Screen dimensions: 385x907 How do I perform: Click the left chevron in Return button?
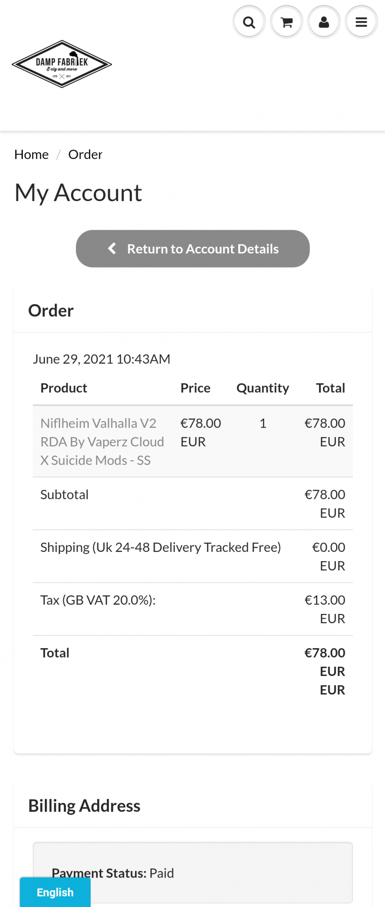tap(112, 249)
